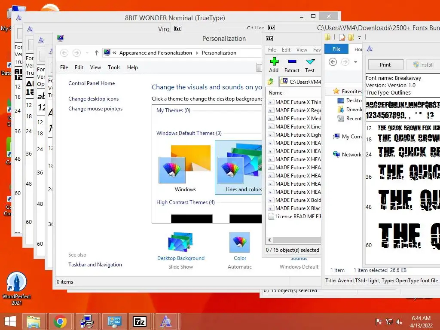
Task: Open the Tools menu in Personalization
Action: point(114,67)
